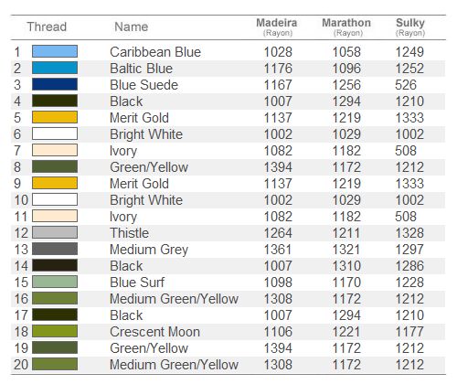The height and width of the screenshot is (384, 457).
Task: Click the Caribbean Blue color swatch
Action: (x=55, y=51)
